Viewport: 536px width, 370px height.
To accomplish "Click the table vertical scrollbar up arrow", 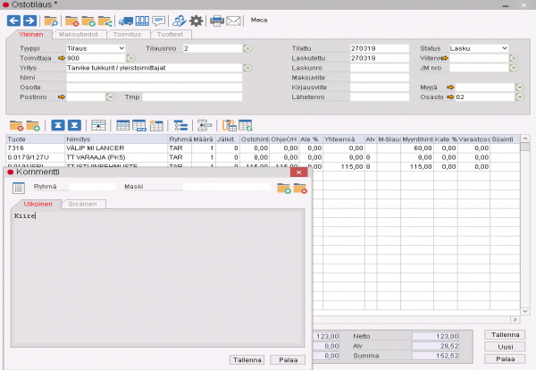I will (x=525, y=139).
